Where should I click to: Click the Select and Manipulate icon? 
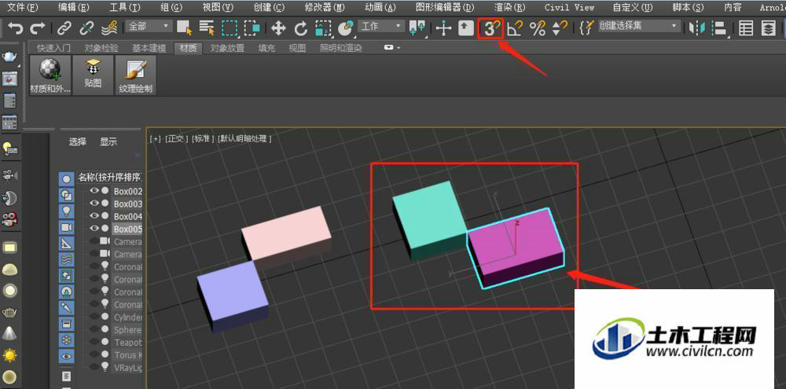pos(443,28)
